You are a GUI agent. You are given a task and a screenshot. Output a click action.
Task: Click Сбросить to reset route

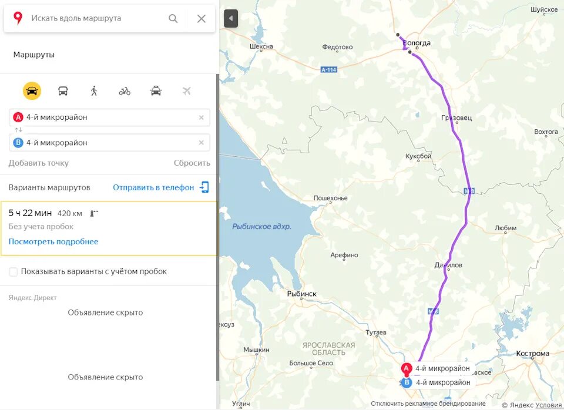[x=192, y=163]
